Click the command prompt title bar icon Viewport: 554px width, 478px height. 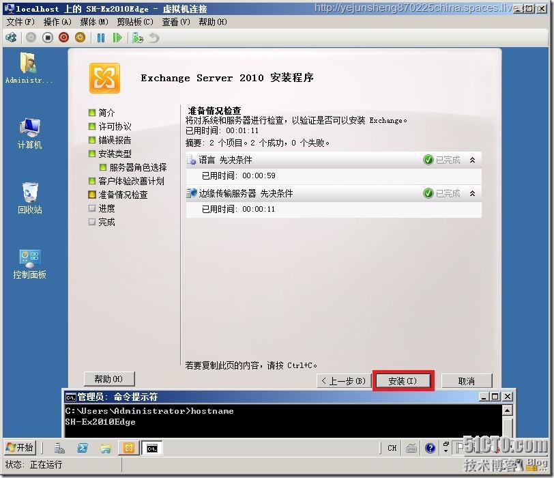point(70,397)
